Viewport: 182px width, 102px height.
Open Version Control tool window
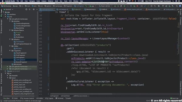pyautogui.click(x=27, y=98)
